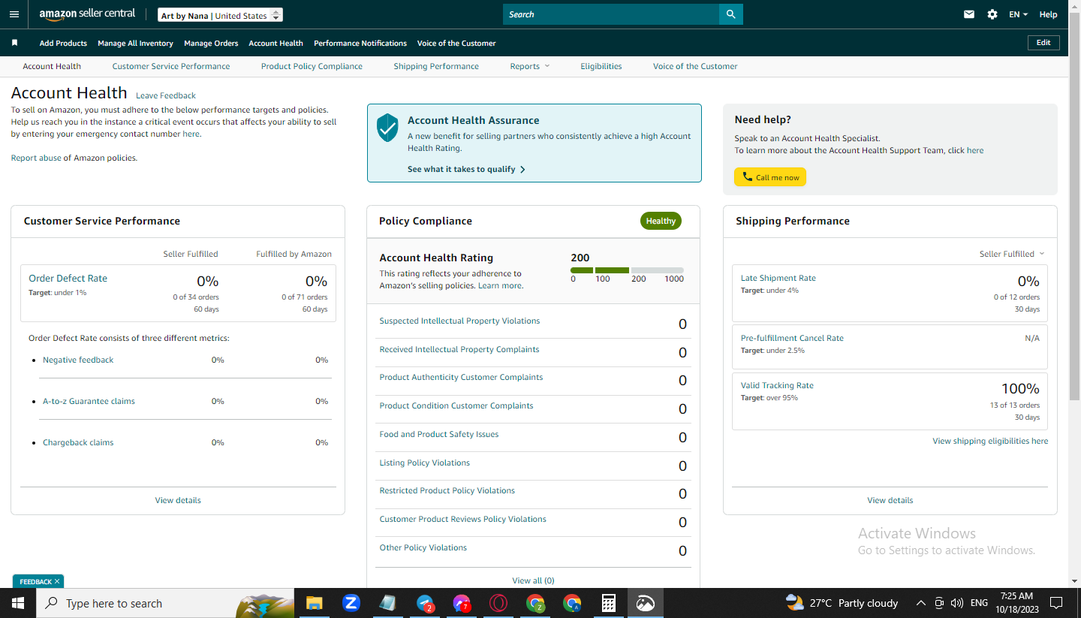Switch to the Product Policy Compliance tab

tap(312, 66)
